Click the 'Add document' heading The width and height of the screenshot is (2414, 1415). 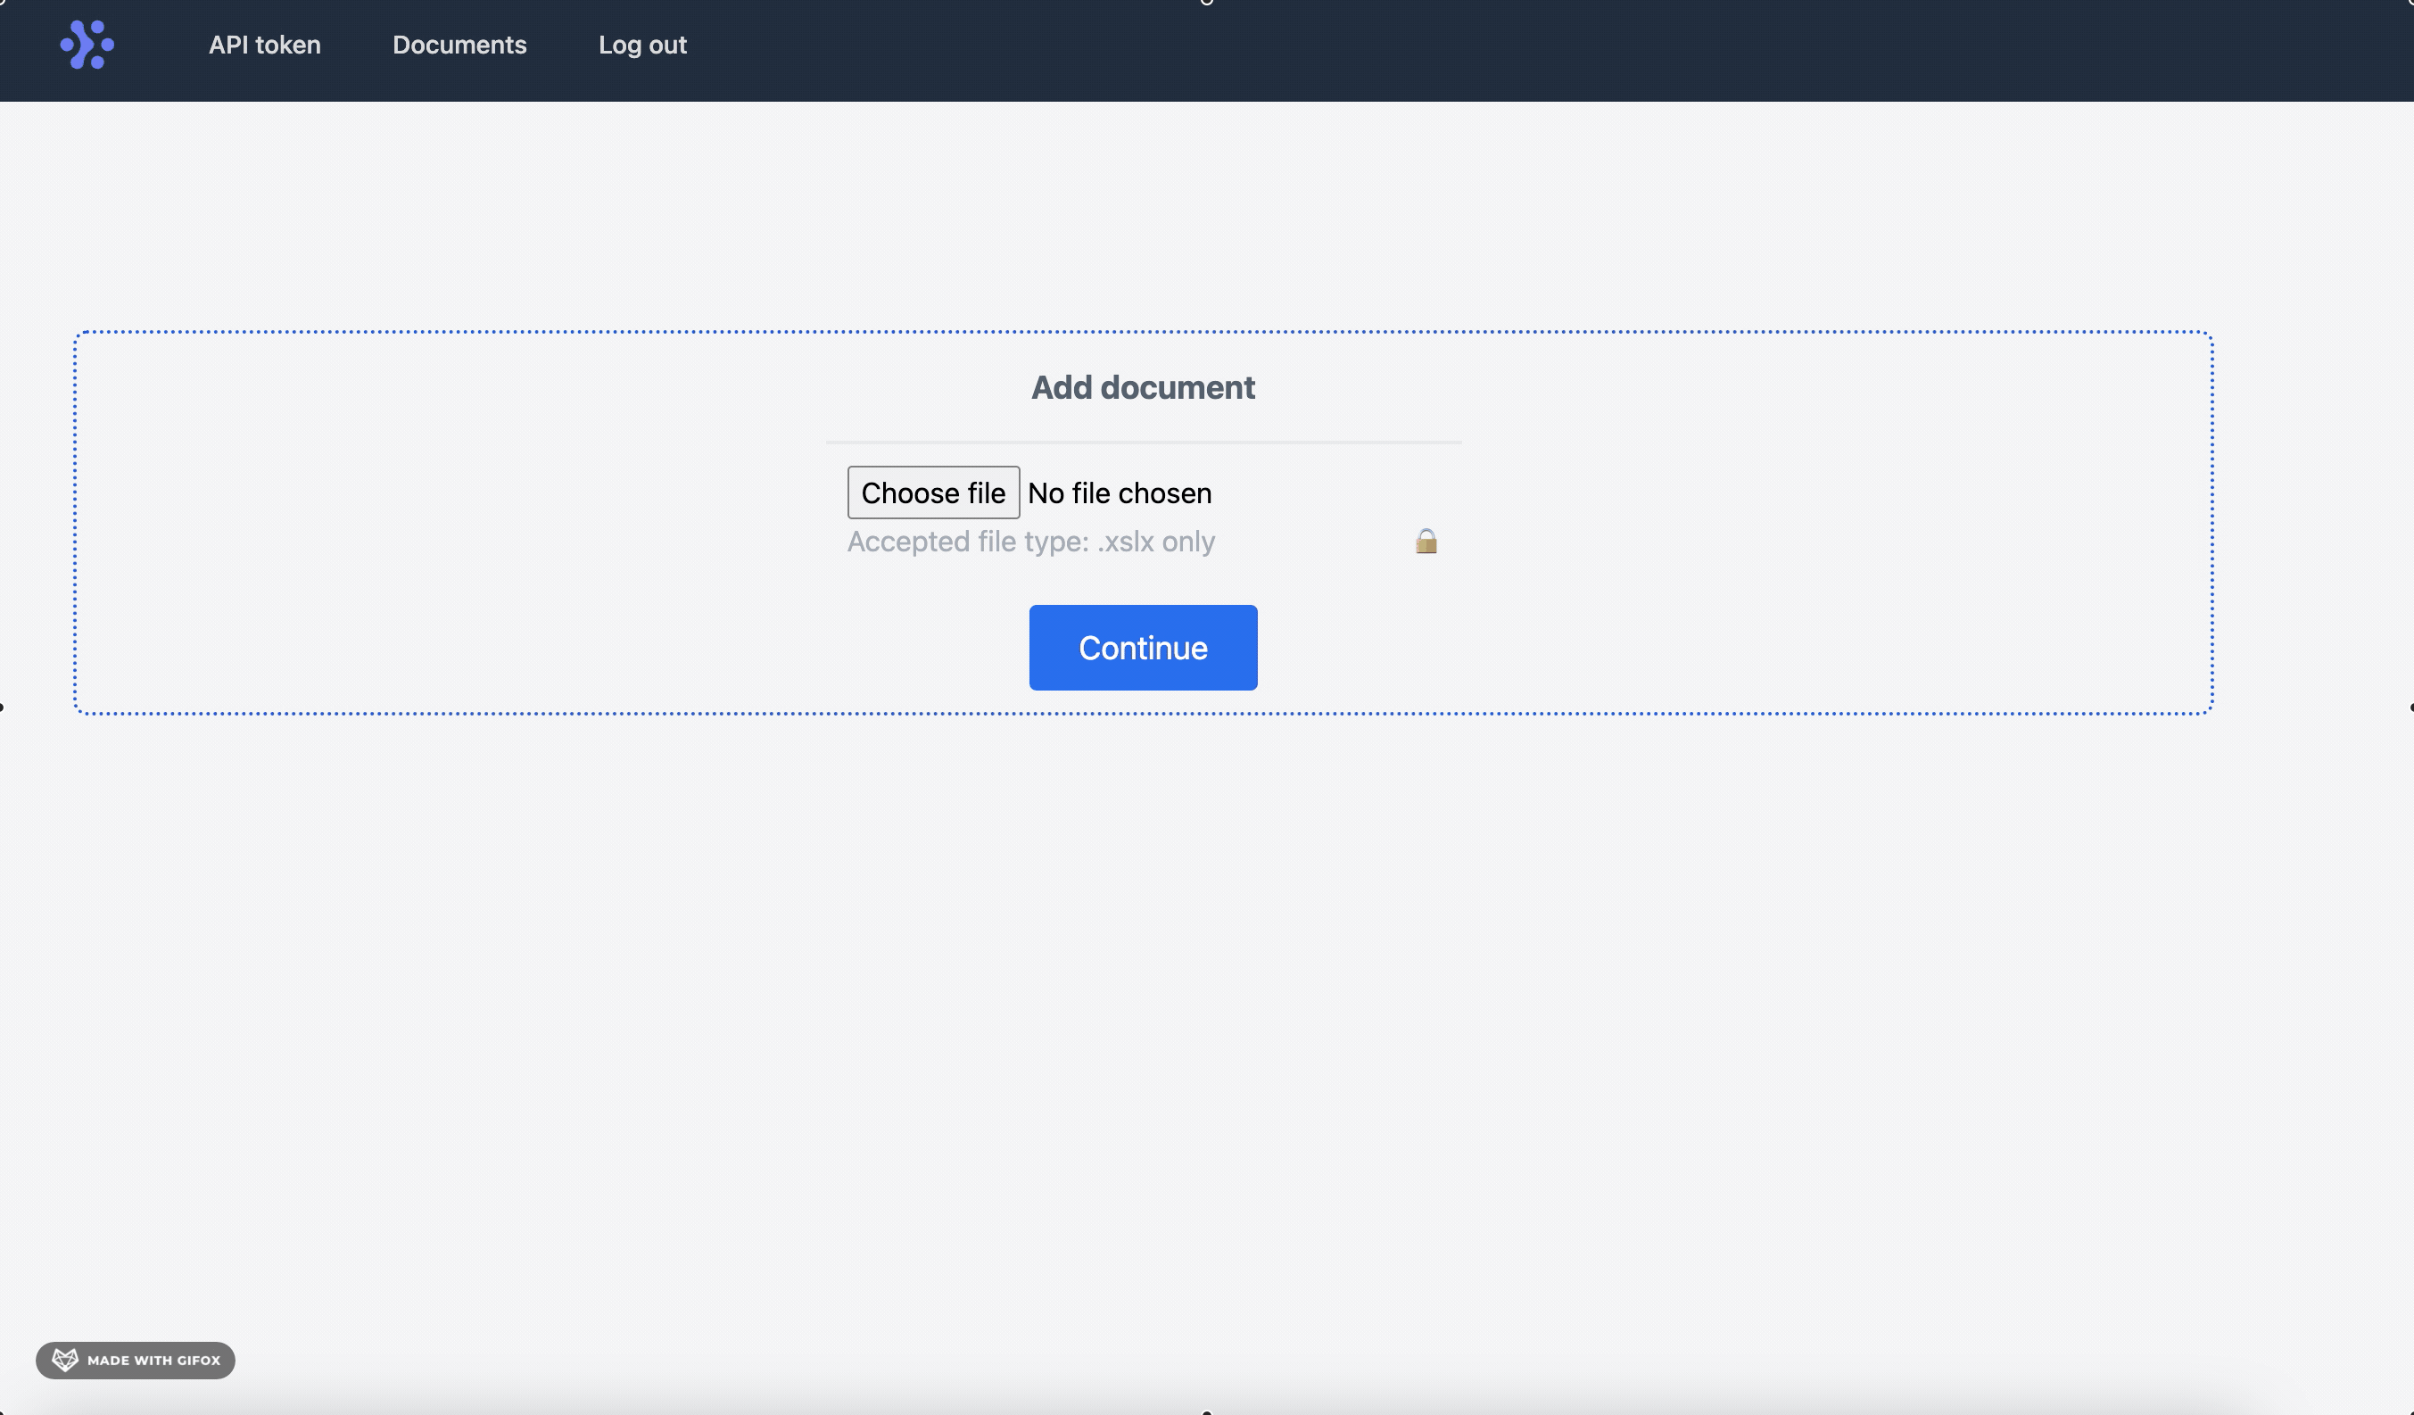pos(1143,387)
